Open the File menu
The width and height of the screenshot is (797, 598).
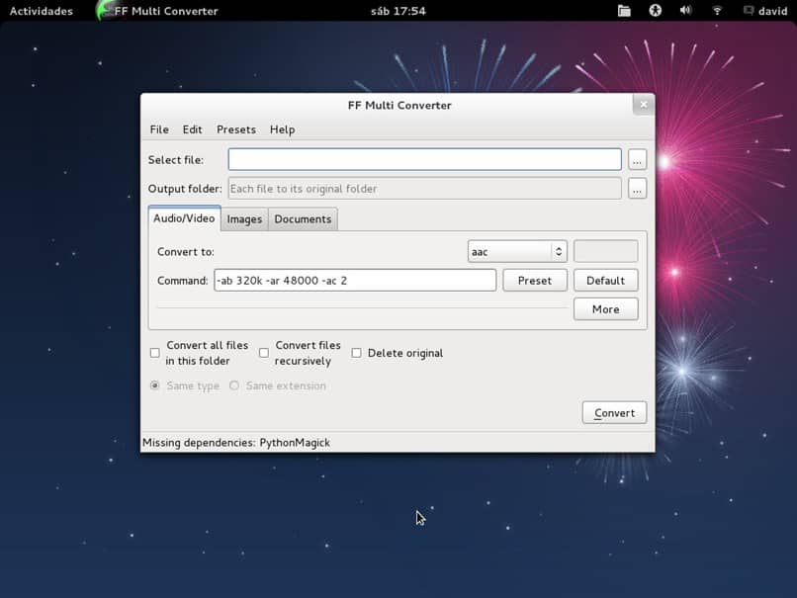tap(159, 129)
